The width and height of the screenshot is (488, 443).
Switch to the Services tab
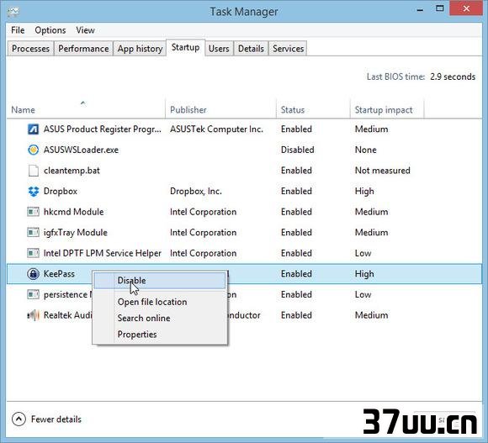coord(289,49)
